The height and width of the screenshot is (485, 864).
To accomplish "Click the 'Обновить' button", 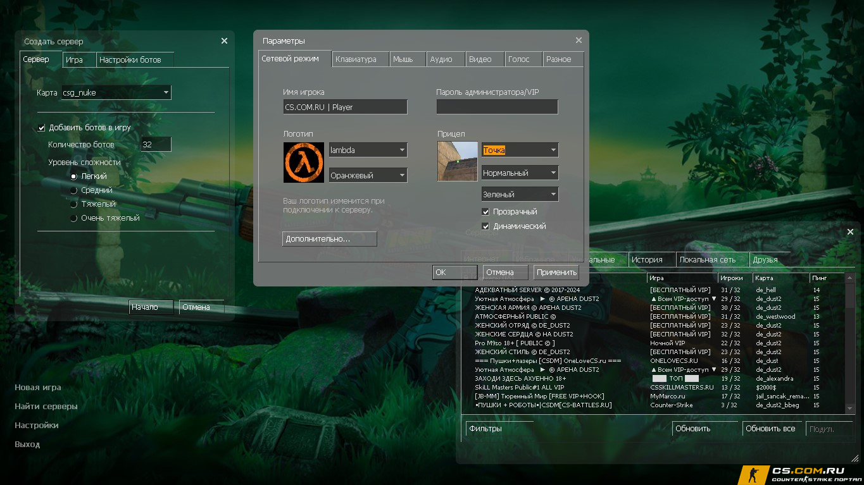I will (706, 428).
